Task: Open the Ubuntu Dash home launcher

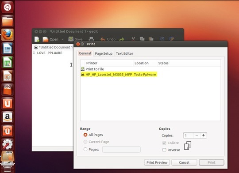Action: pos(8,7)
